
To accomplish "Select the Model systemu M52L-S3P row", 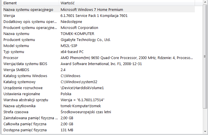I will click(99, 46).
